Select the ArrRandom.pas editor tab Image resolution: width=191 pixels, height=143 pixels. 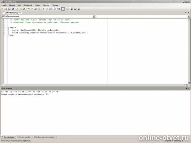tap(13, 13)
